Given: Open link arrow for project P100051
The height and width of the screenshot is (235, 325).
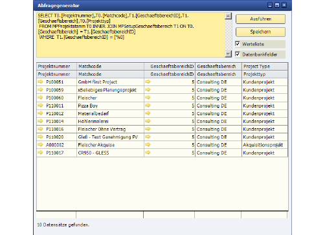Looking at the screenshot, I should [40, 82].
